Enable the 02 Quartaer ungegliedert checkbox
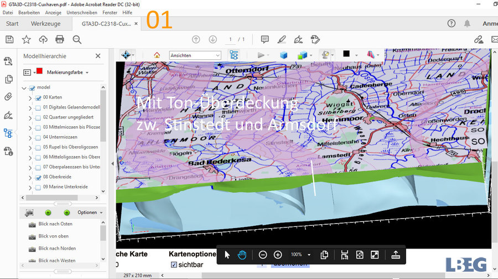This screenshot has height=279, width=498. pyautogui.click(x=38, y=117)
